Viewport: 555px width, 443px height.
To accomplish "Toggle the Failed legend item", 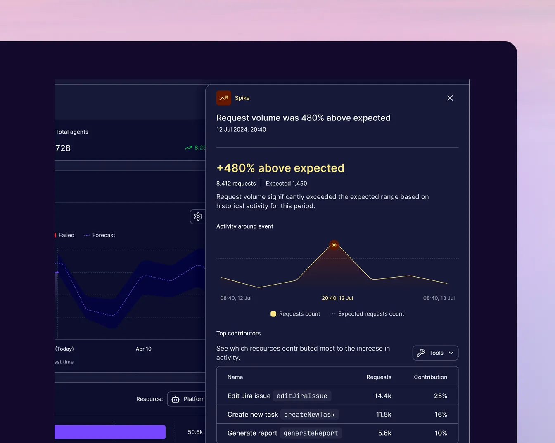I will [x=64, y=235].
